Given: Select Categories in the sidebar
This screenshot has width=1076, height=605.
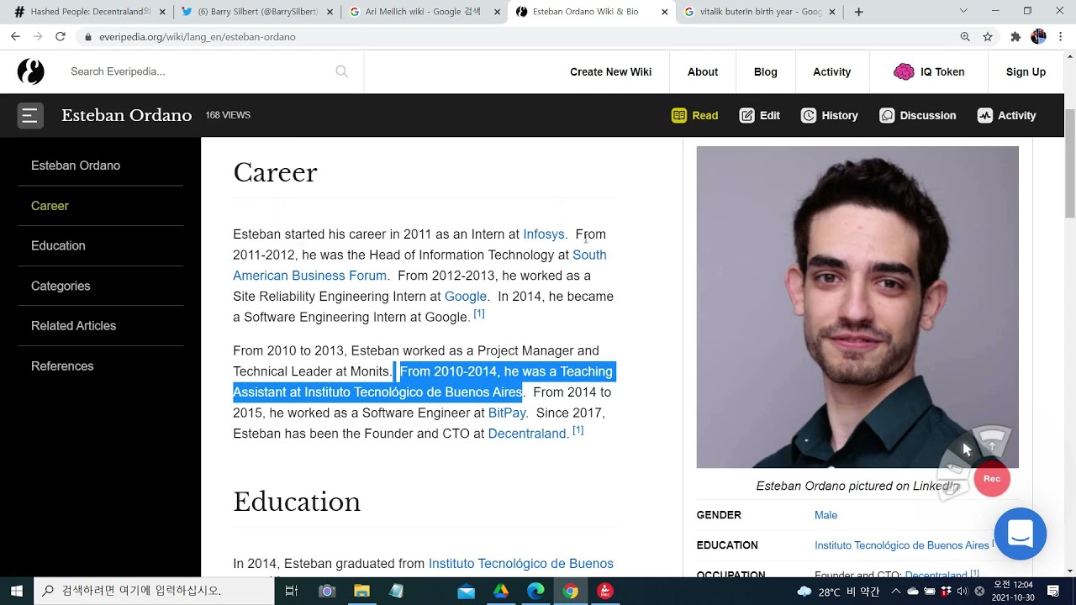Looking at the screenshot, I should [61, 286].
